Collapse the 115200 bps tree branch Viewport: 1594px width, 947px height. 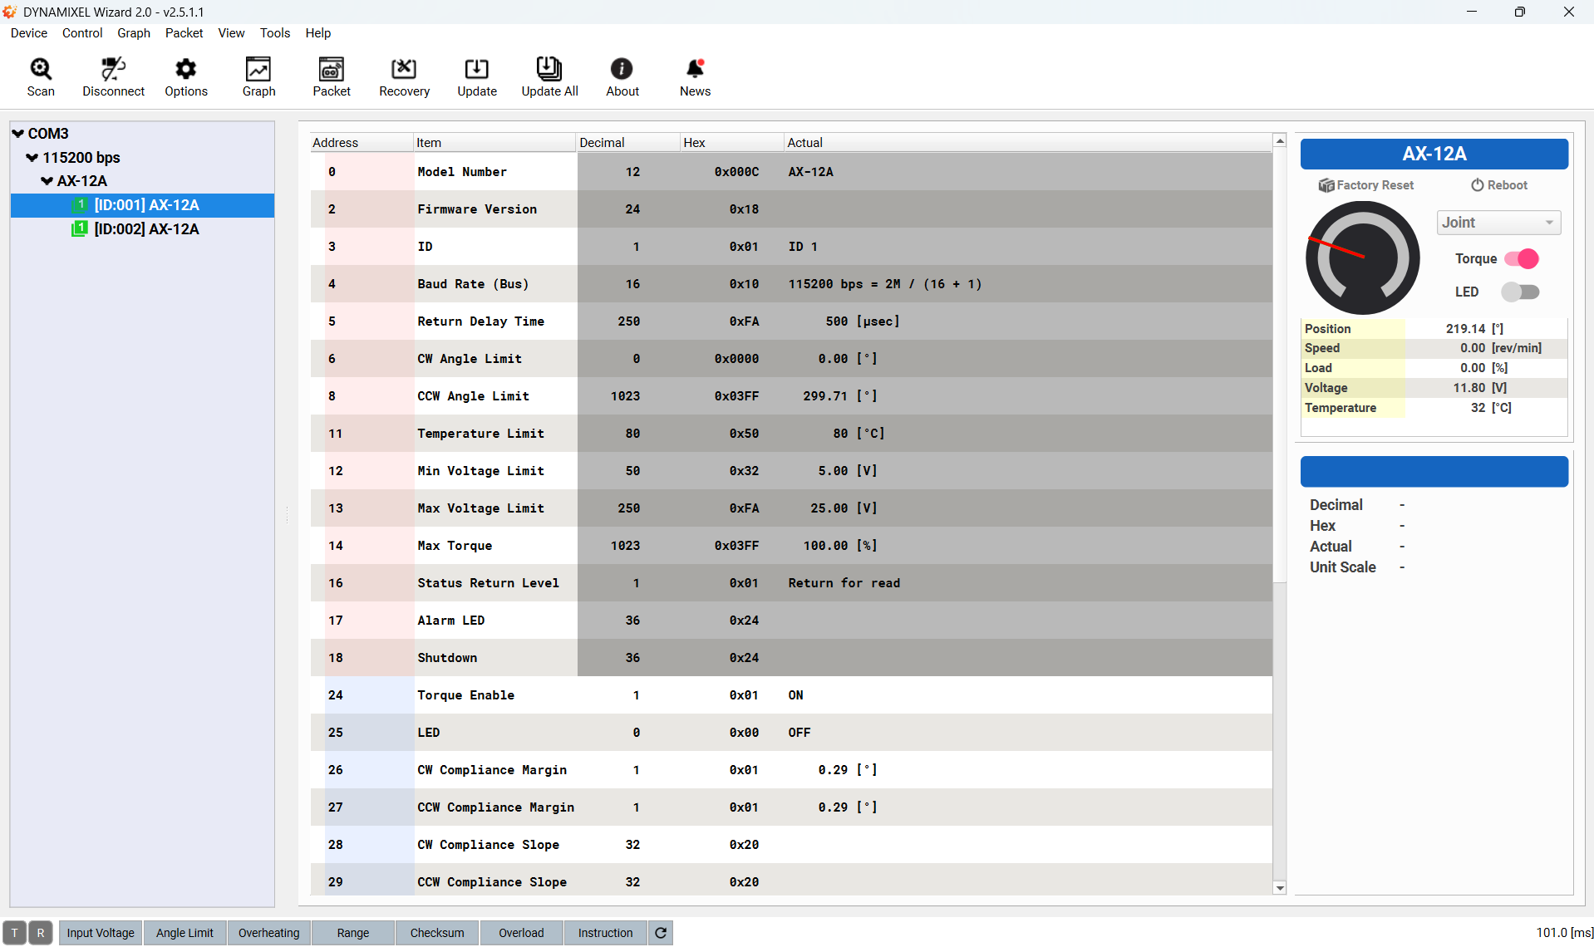tap(32, 158)
